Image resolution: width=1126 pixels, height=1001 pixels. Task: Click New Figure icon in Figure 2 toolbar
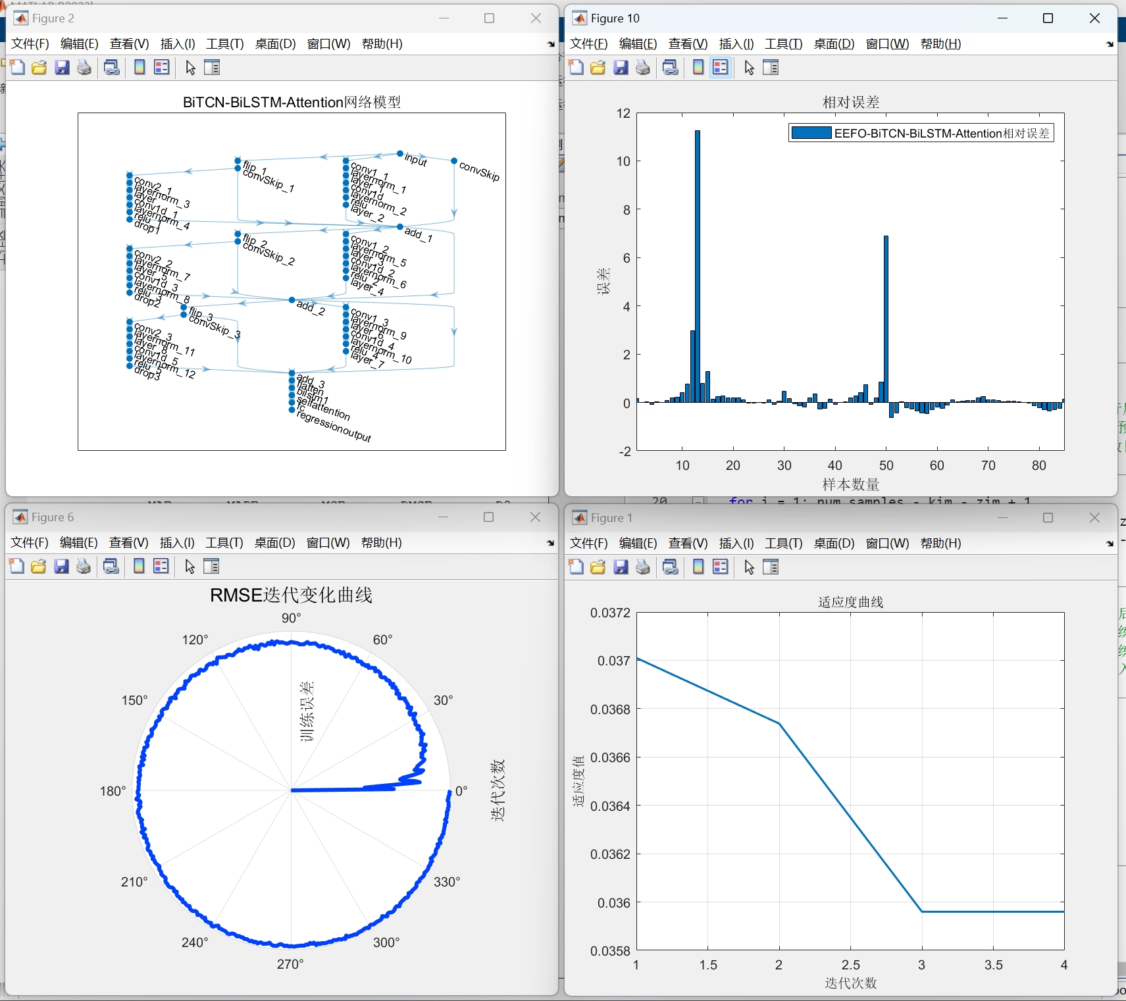click(x=17, y=67)
